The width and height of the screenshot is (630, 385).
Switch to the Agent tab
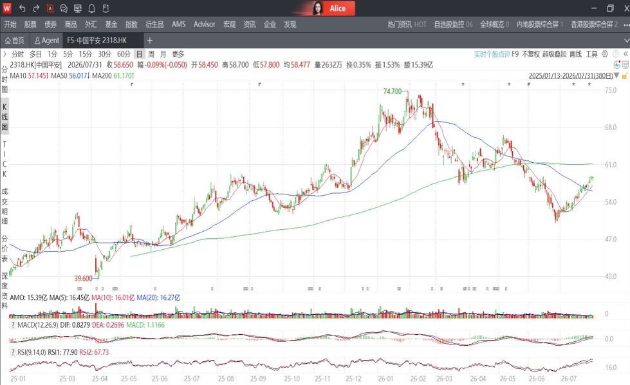(46, 41)
